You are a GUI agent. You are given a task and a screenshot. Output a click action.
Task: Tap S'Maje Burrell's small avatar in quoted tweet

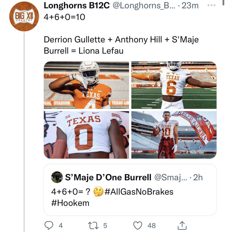(x=57, y=177)
